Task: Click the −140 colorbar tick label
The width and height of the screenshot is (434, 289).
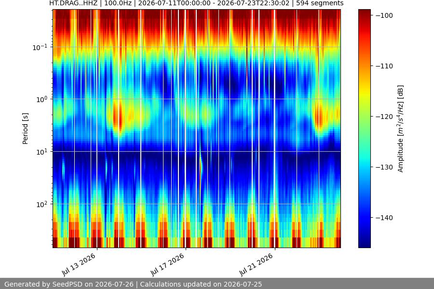Action: click(x=384, y=218)
